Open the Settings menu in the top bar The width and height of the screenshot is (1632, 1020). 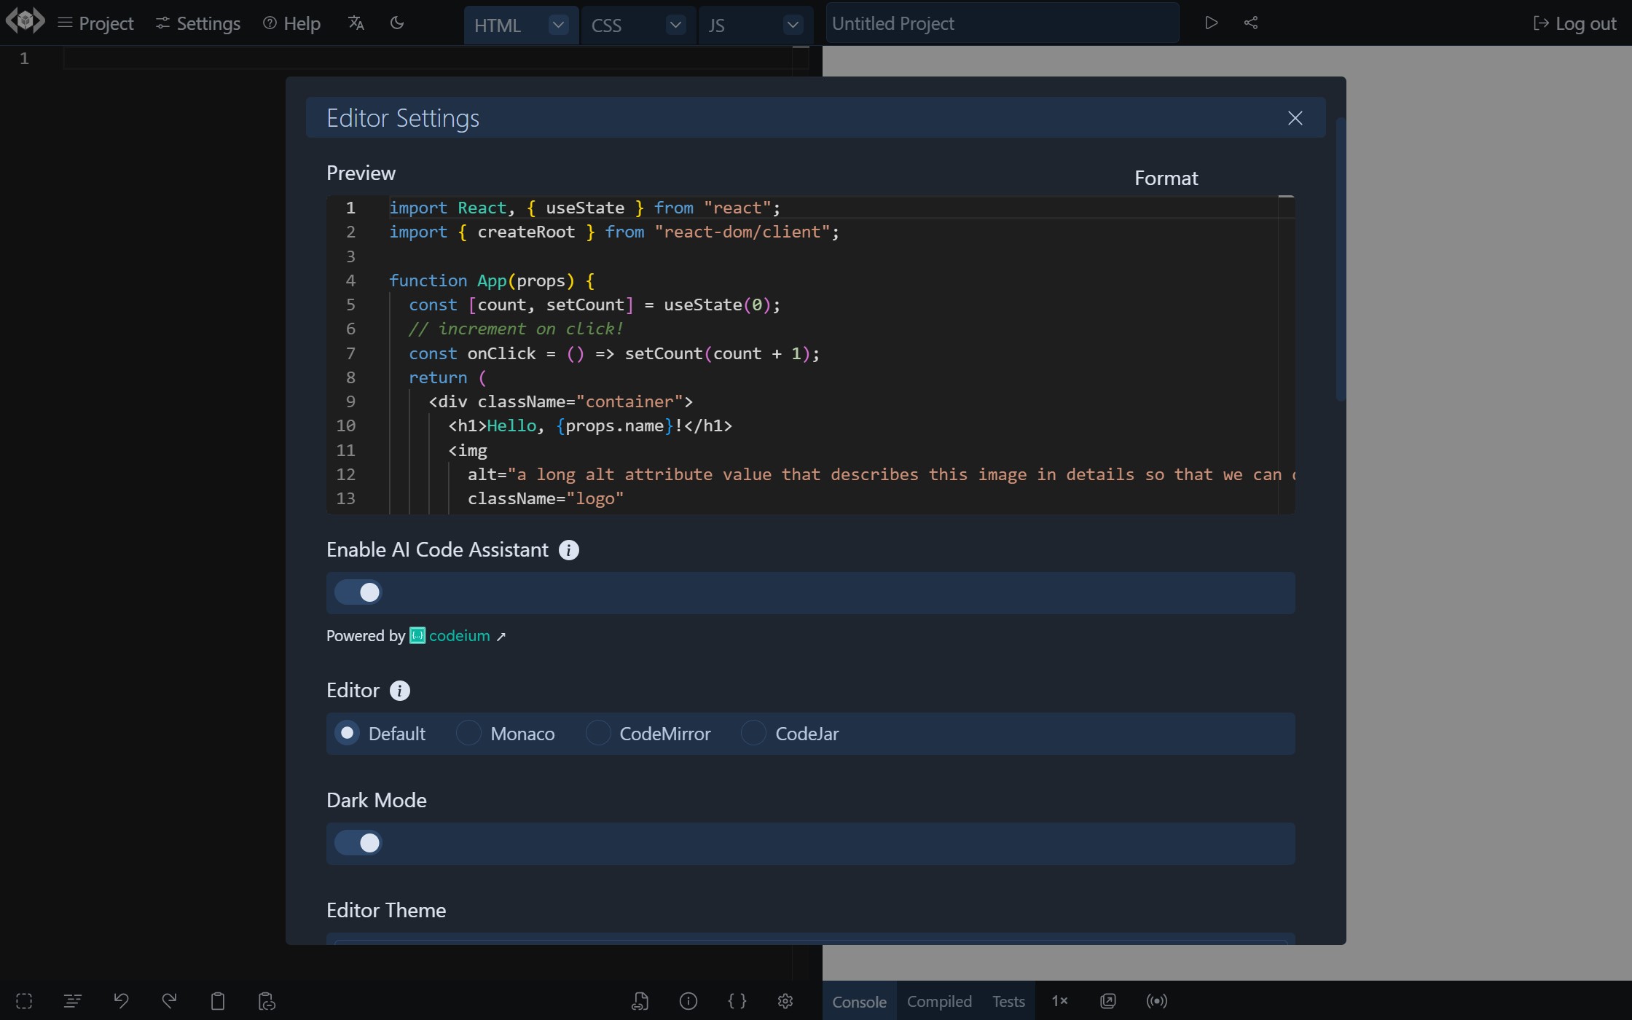point(197,23)
